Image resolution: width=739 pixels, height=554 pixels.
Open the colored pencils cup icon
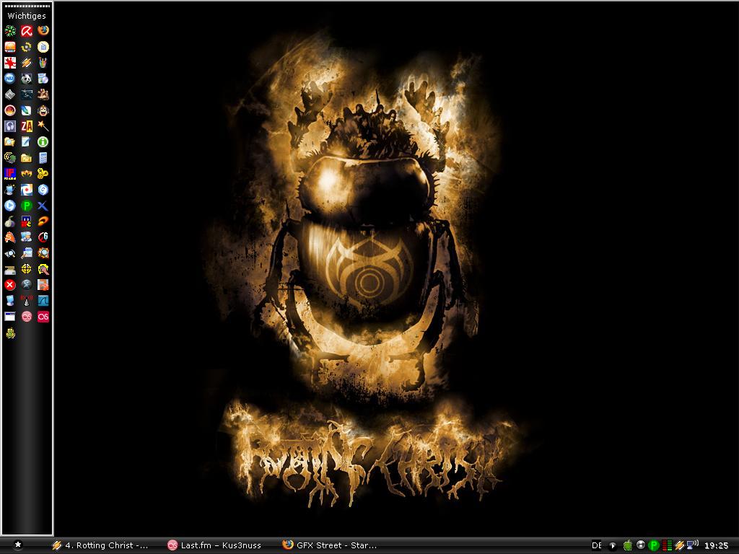click(43, 63)
